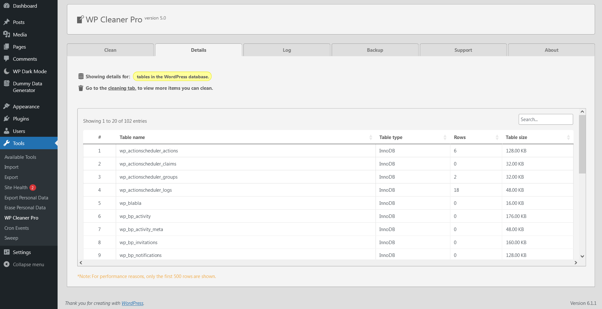Open the Log tab
602x309 pixels.
287,50
